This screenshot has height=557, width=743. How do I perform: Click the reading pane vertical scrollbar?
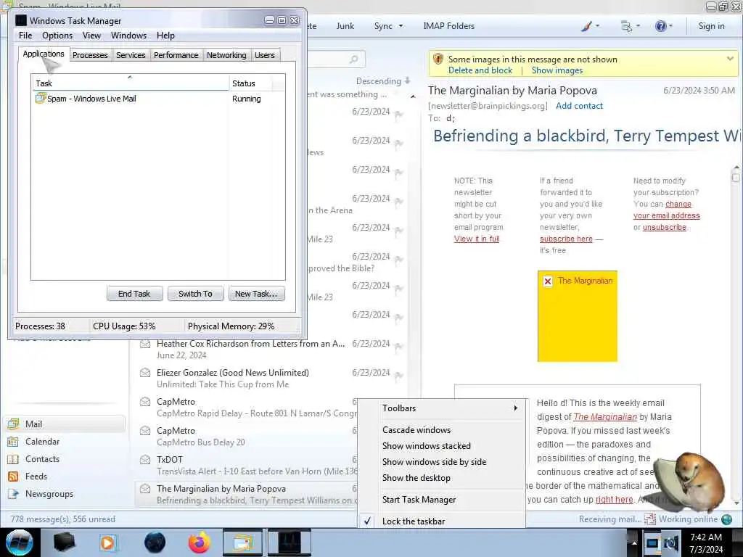tap(736, 334)
